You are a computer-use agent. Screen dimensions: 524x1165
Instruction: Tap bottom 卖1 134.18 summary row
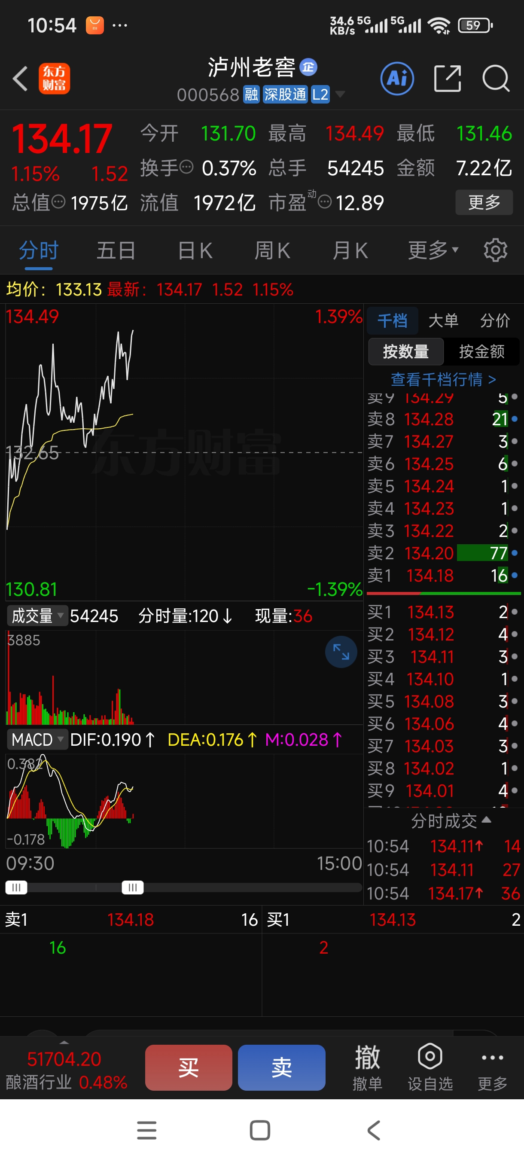131,919
